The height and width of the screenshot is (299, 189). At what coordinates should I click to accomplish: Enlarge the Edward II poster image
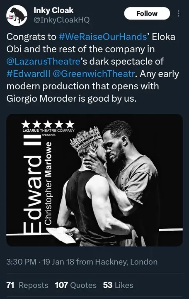(94, 180)
